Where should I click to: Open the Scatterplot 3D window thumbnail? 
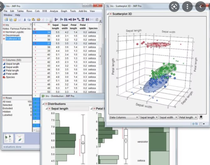[x=20, y=138]
